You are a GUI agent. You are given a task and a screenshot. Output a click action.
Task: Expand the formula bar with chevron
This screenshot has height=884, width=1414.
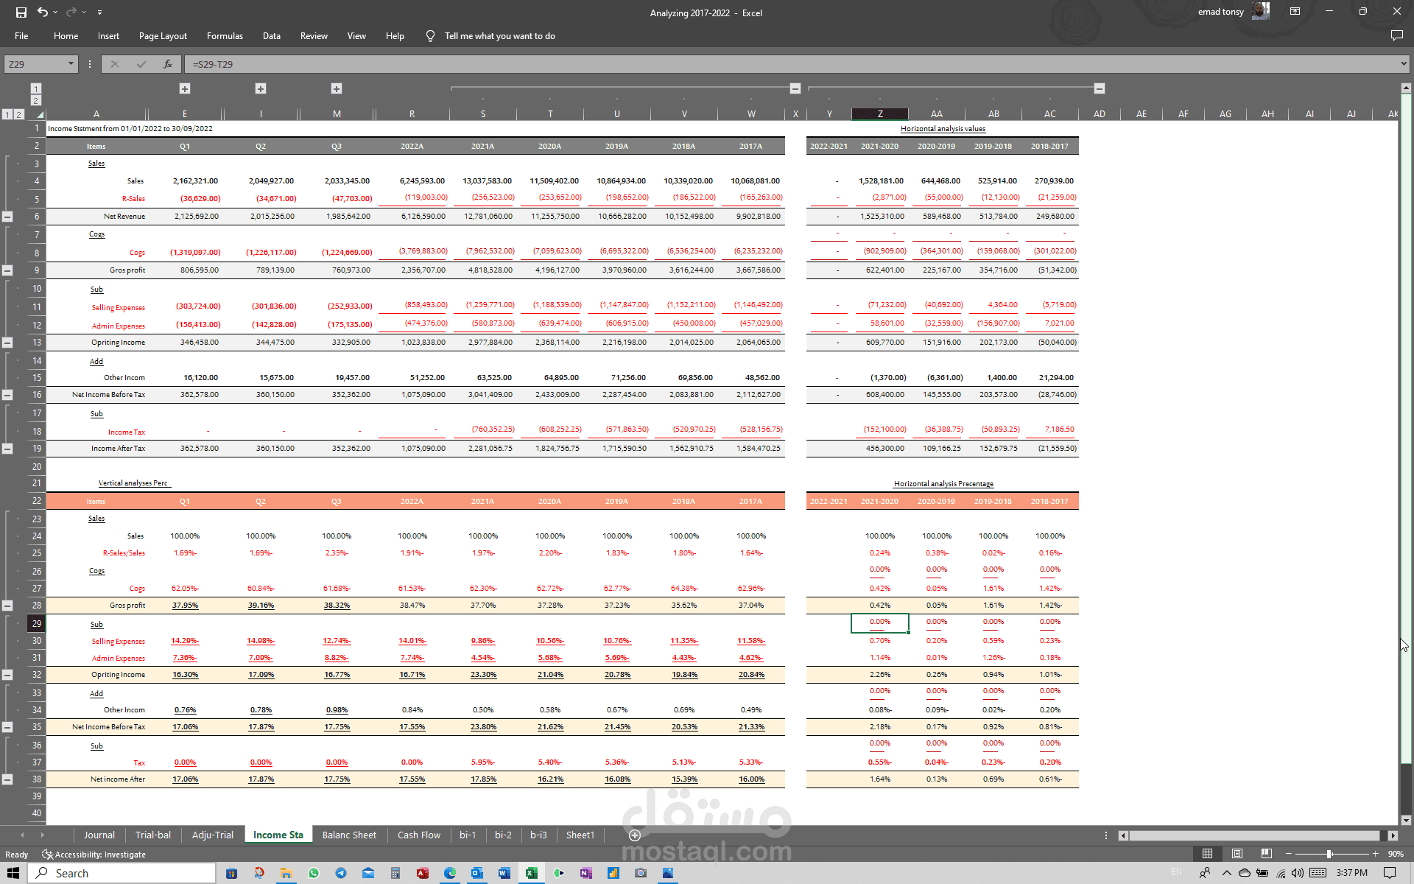click(1404, 64)
